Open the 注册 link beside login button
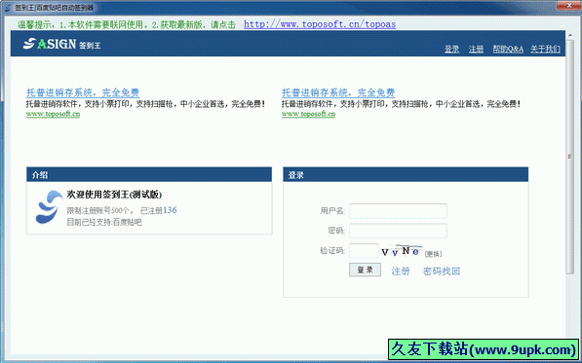This screenshot has height=363, width=582. click(401, 272)
